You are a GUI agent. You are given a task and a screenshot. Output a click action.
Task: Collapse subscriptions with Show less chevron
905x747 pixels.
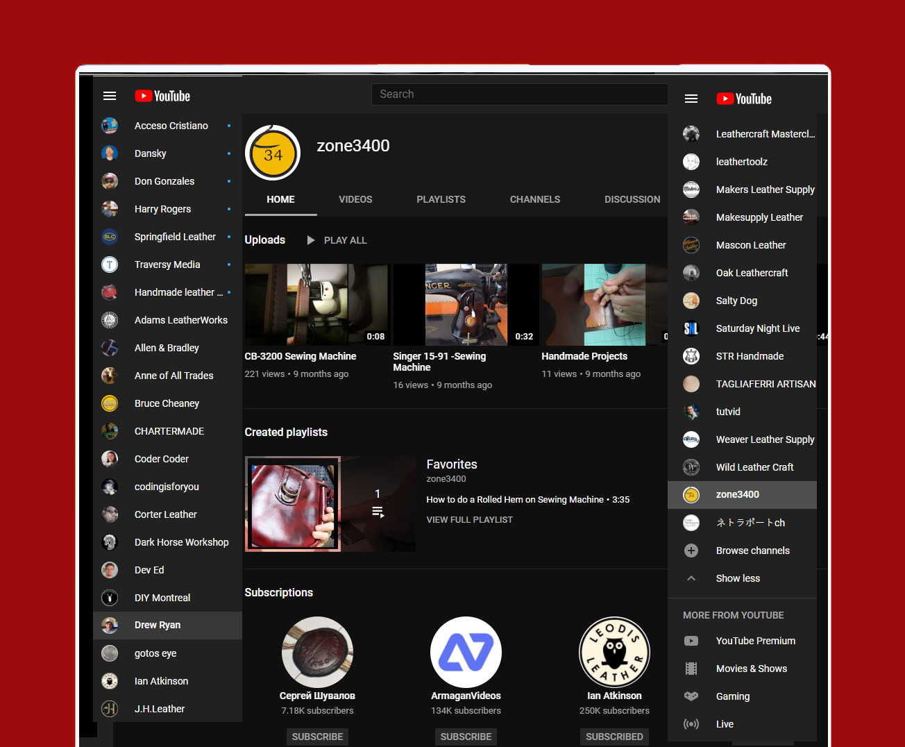pos(691,578)
